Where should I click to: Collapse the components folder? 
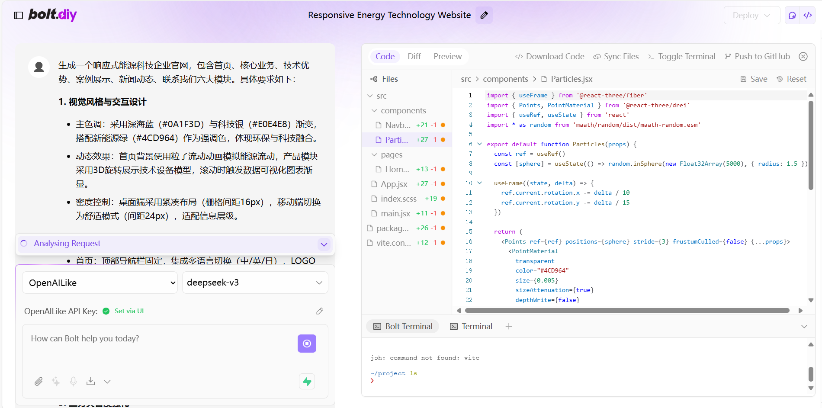pos(374,111)
